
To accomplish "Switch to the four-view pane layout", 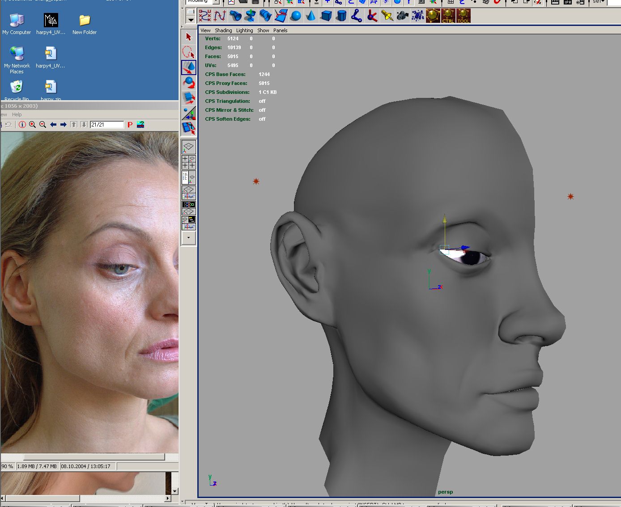I will pyautogui.click(x=188, y=162).
